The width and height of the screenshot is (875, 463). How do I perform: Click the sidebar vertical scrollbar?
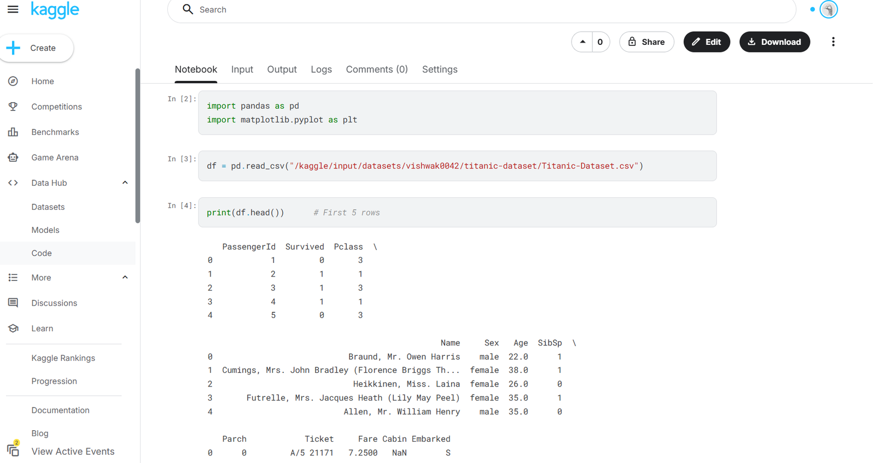click(138, 145)
